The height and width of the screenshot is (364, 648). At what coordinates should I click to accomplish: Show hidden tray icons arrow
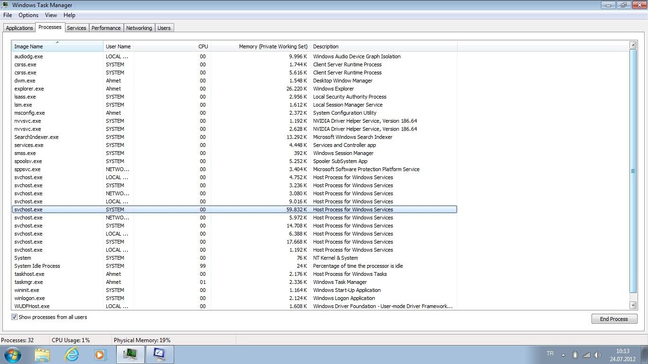pos(563,355)
